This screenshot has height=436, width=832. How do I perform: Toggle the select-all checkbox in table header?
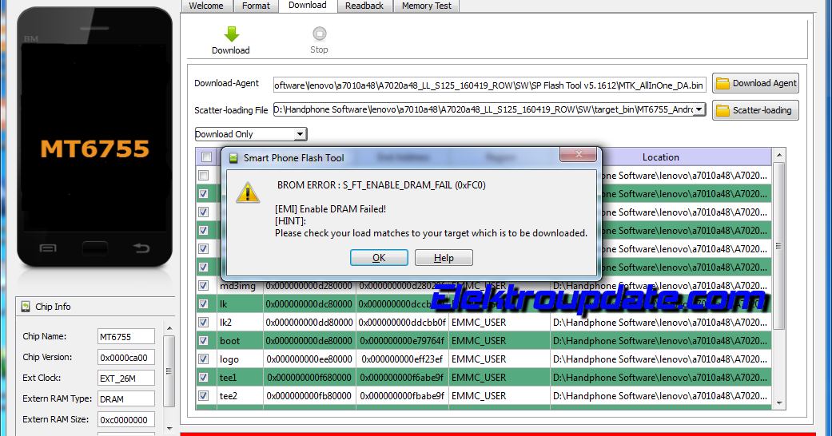(206, 157)
